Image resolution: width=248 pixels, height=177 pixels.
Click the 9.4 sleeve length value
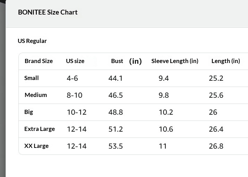[164, 78]
